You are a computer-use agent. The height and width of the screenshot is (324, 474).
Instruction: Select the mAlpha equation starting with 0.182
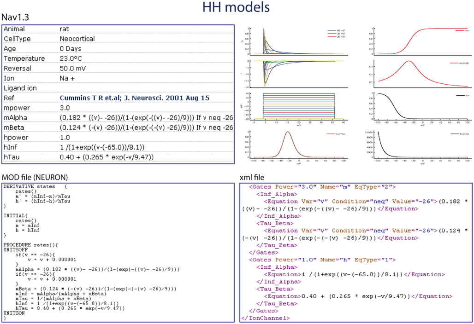coord(146,118)
